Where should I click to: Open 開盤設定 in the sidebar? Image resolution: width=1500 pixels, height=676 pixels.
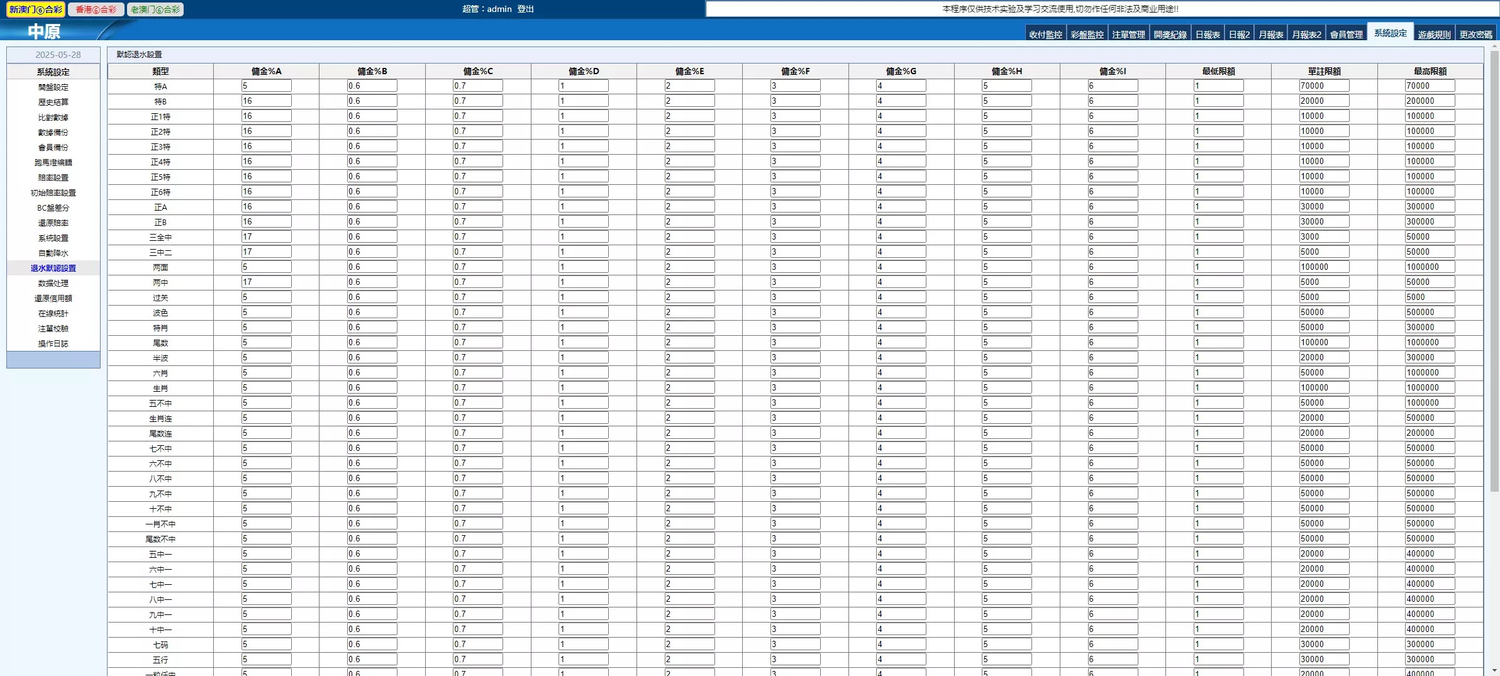(53, 87)
